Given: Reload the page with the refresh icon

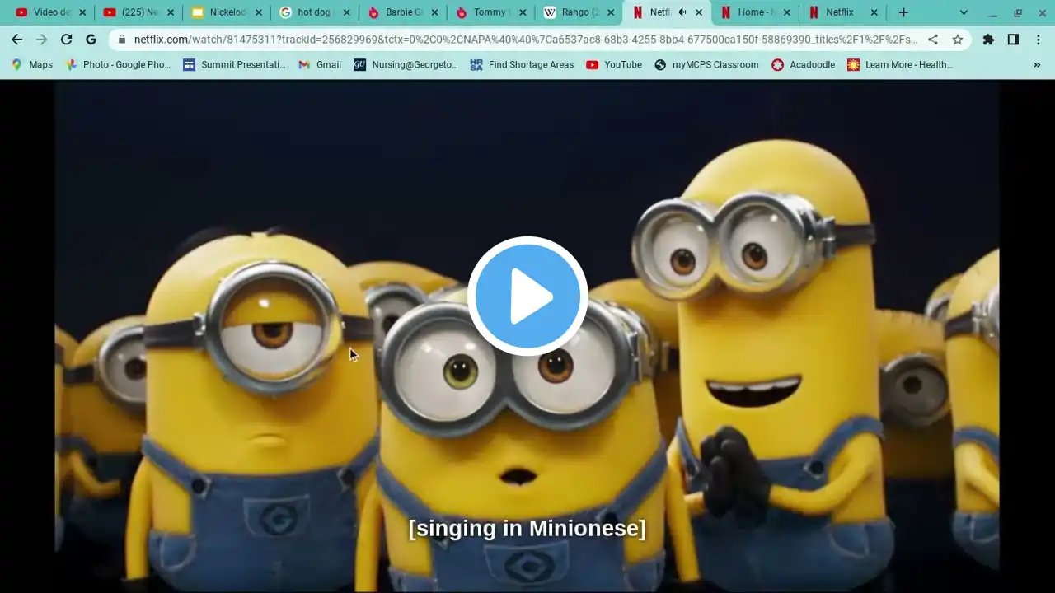Looking at the screenshot, I should pyautogui.click(x=66, y=40).
